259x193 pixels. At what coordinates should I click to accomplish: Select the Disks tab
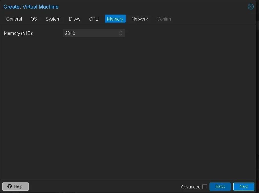coord(74,19)
